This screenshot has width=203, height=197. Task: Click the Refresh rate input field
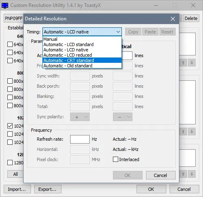(80, 139)
